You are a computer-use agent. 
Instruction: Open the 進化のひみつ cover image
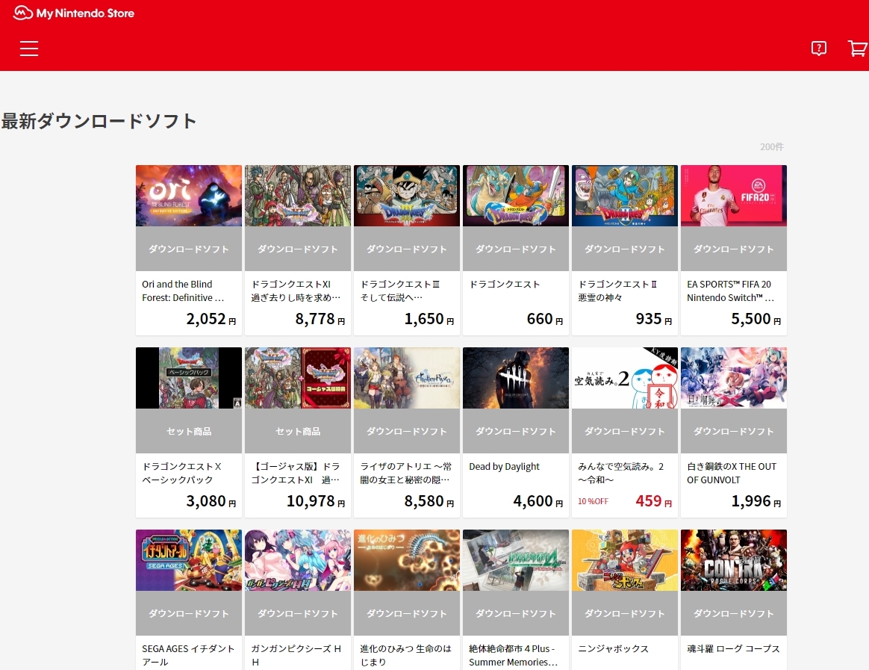click(407, 560)
